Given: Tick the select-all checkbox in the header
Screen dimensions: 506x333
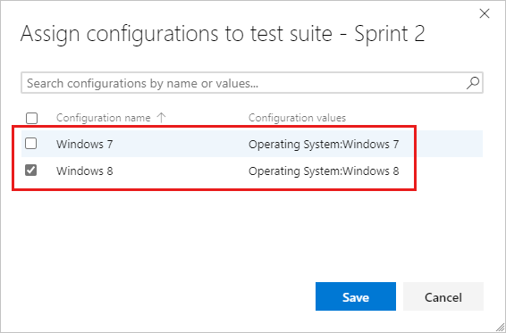Looking at the screenshot, I should click(x=31, y=119).
